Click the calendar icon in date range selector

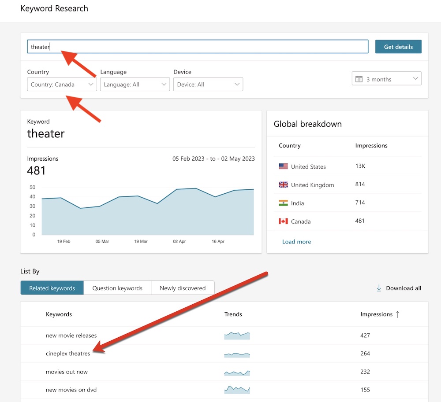pyautogui.click(x=359, y=79)
